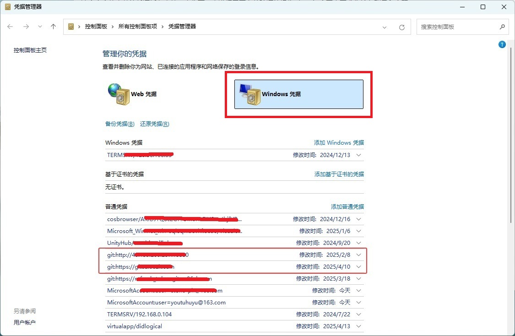Select the Web 凭据 vault icon
Viewport: 515px width, 336px height.
(119, 94)
